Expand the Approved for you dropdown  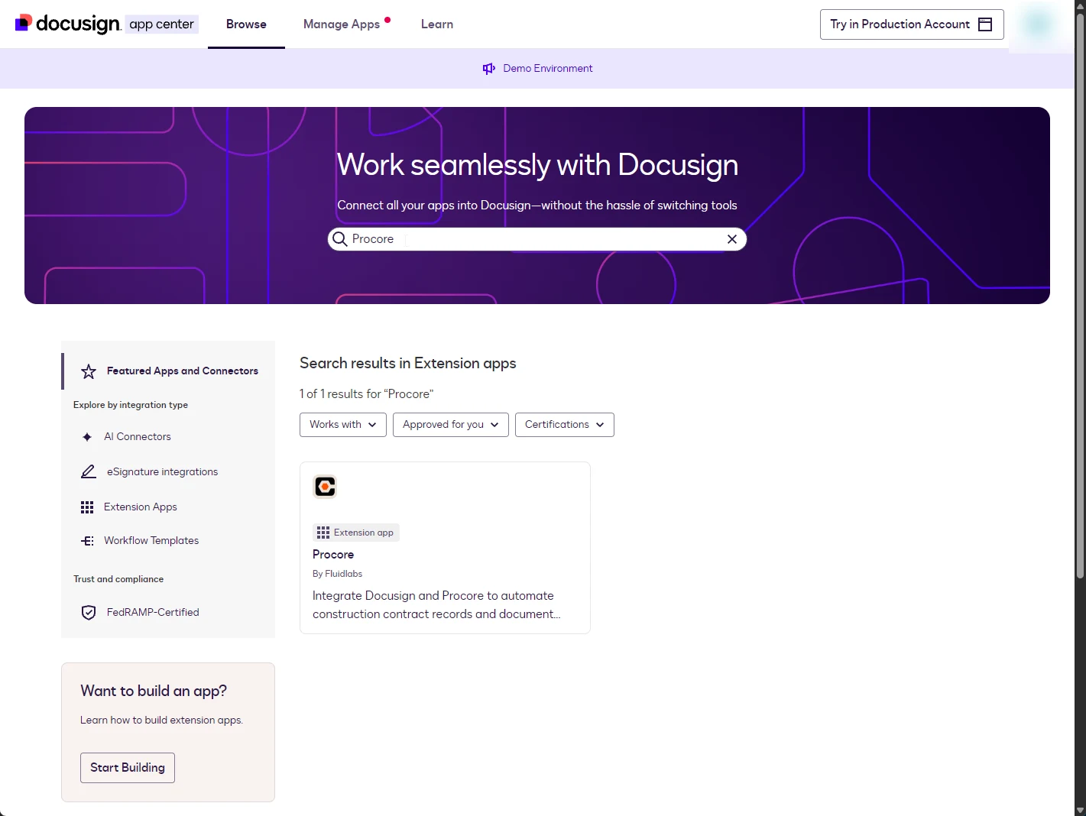451,425
